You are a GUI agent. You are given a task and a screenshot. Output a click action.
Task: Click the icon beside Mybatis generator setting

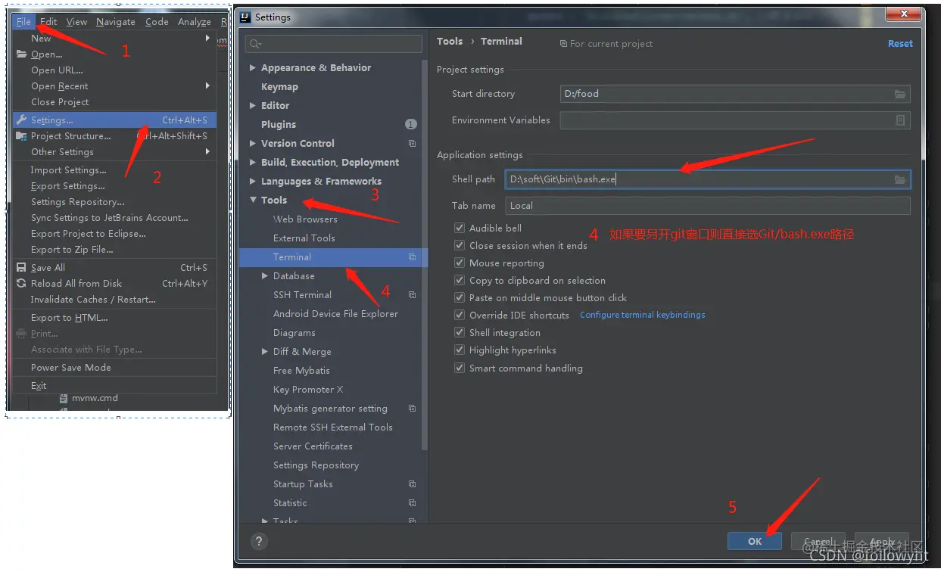tap(412, 409)
